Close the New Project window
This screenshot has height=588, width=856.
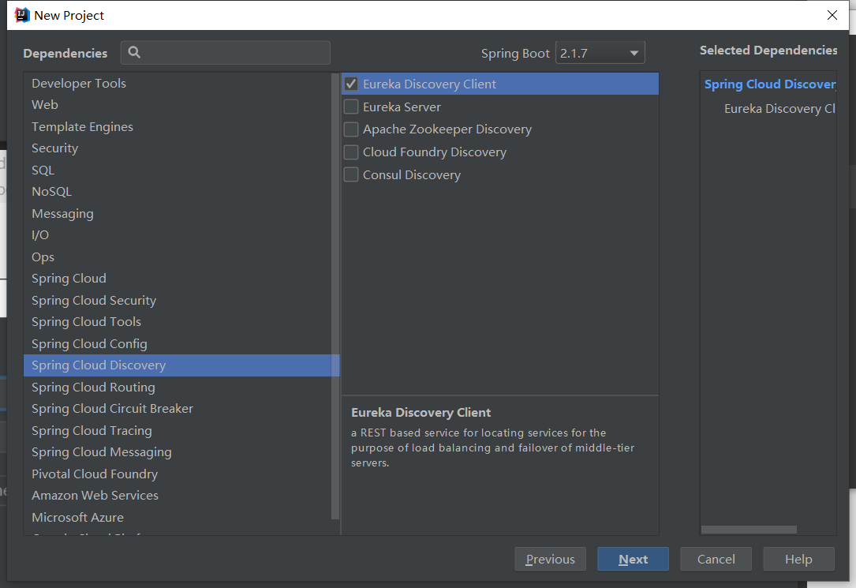coord(832,15)
